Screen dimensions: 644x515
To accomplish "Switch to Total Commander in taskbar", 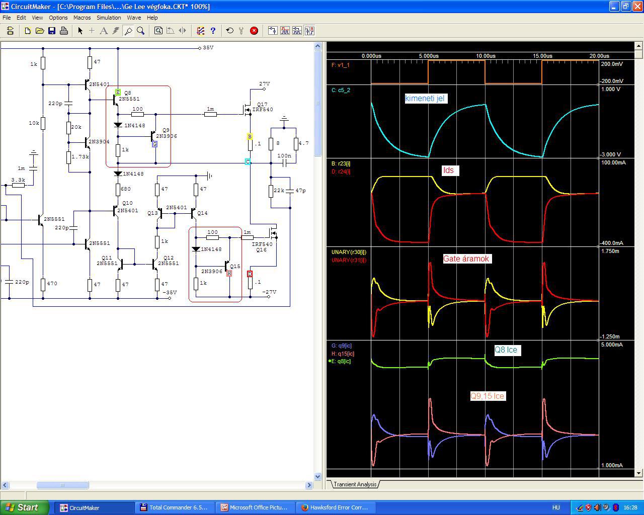I will click(x=174, y=507).
